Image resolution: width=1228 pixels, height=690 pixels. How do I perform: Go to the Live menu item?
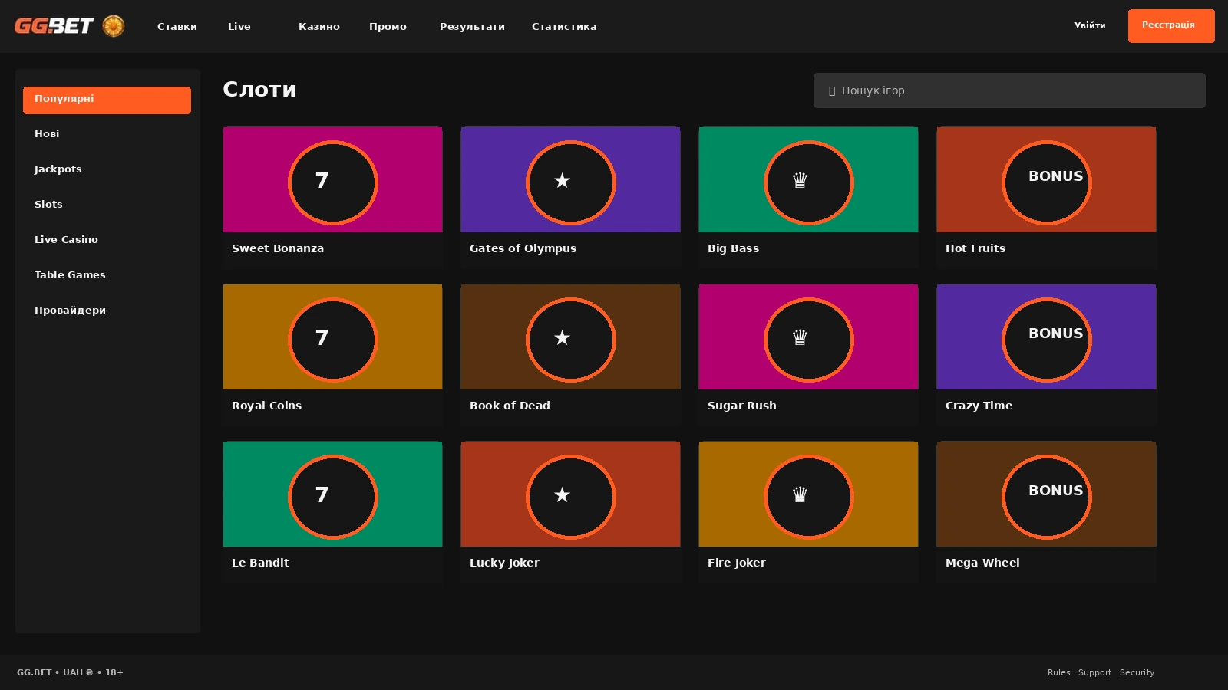pos(239,26)
